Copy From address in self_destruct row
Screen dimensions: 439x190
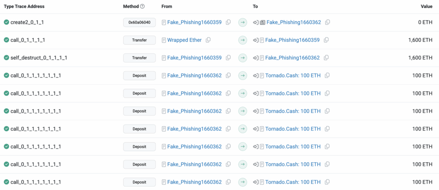229,58
